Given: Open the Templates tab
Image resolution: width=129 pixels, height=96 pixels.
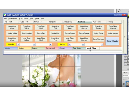Looking at the screenshot, I should [55, 22].
